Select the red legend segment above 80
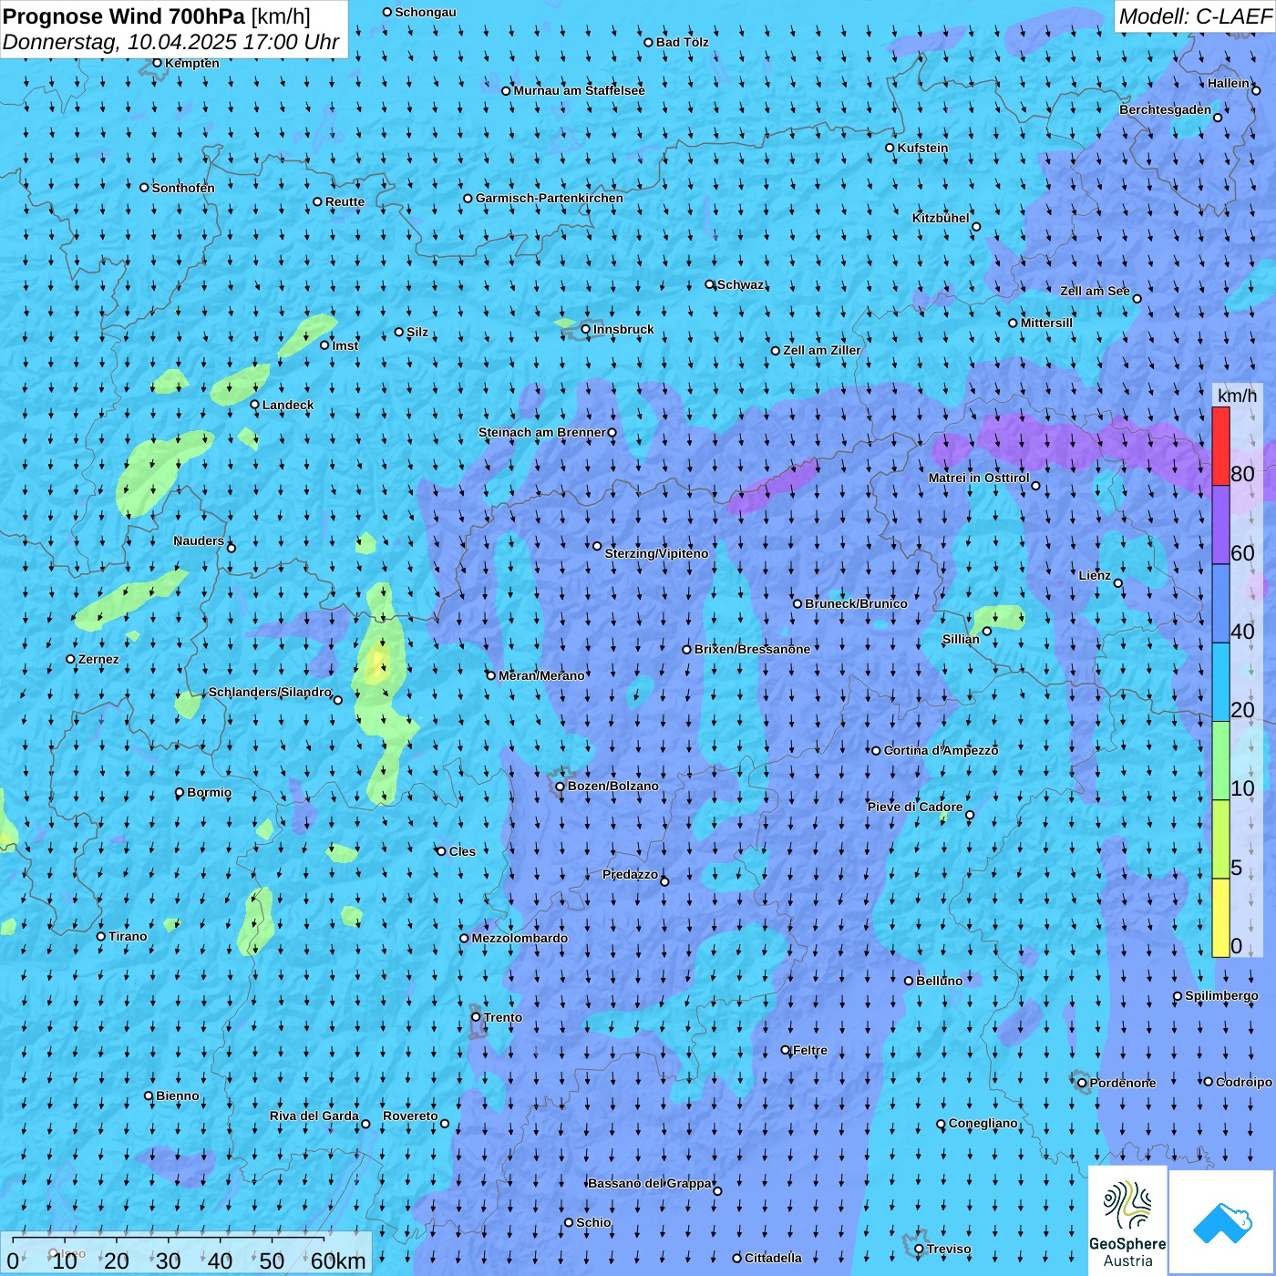Image resolution: width=1276 pixels, height=1276 pixels. 1220,446
